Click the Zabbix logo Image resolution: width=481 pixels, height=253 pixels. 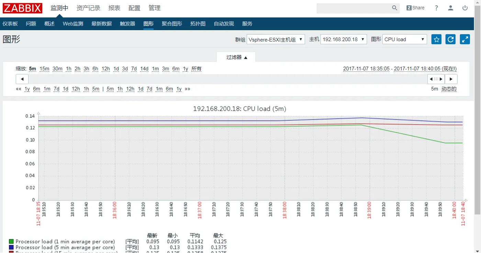pyautogui.click(x=23, y=8)
